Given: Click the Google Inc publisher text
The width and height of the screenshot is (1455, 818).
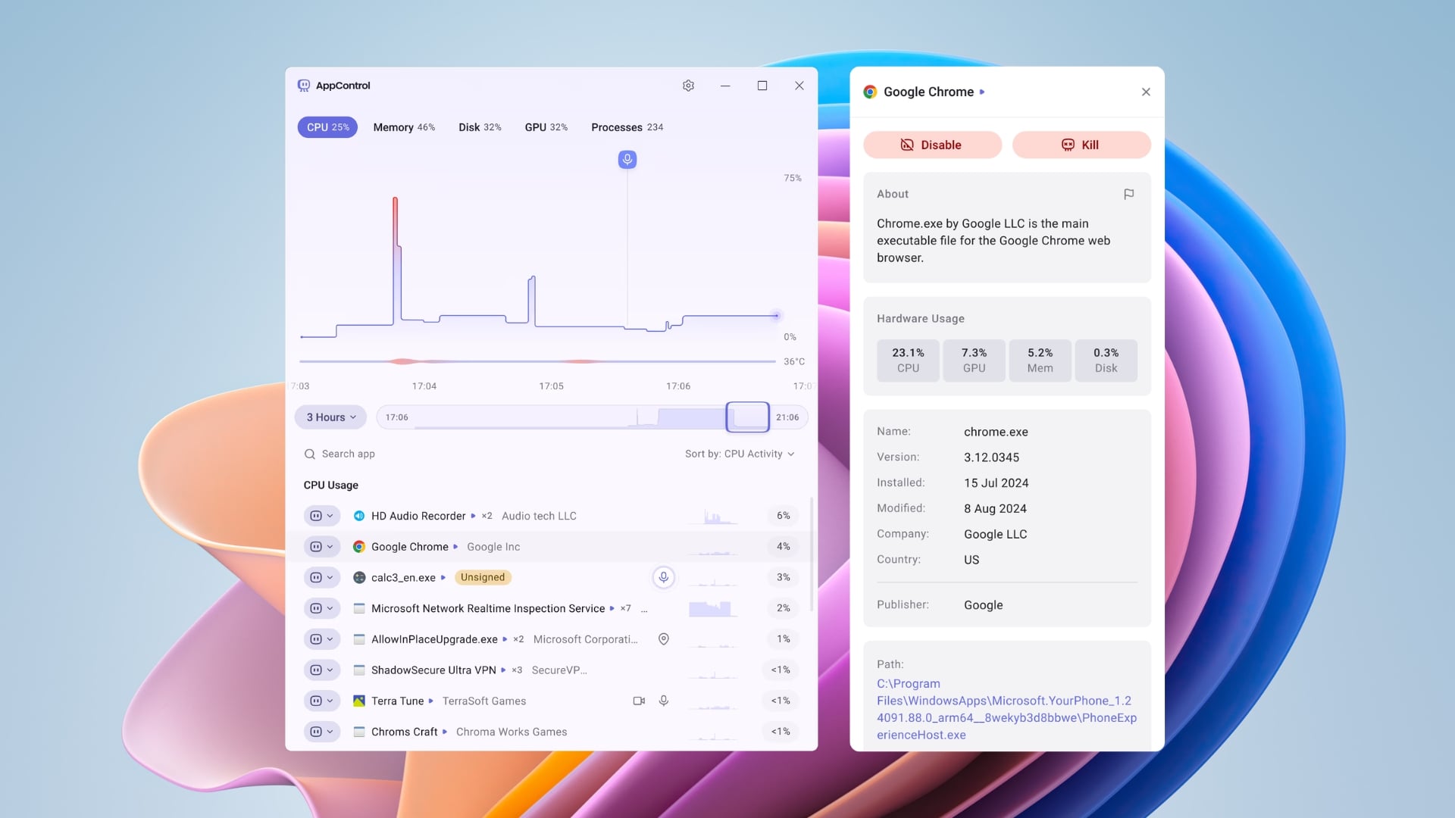Looking at the screenshot, I should [x=493, y=547].
